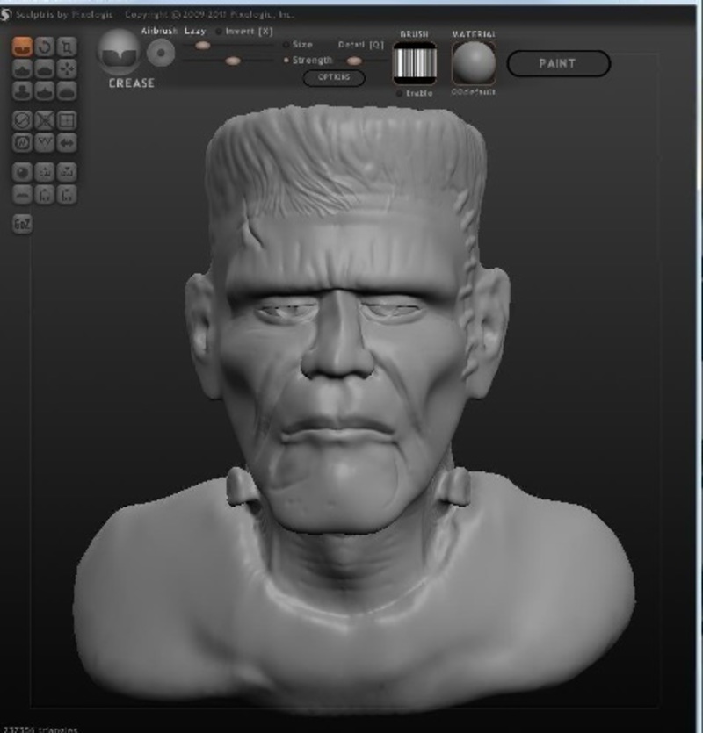Viewport: 703px width, 733px height.
Task: Create a New Plane
Action: pos(22,195)
